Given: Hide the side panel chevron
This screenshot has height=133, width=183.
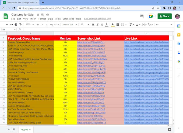Looking at the screenshot, I should pos(179,128).
